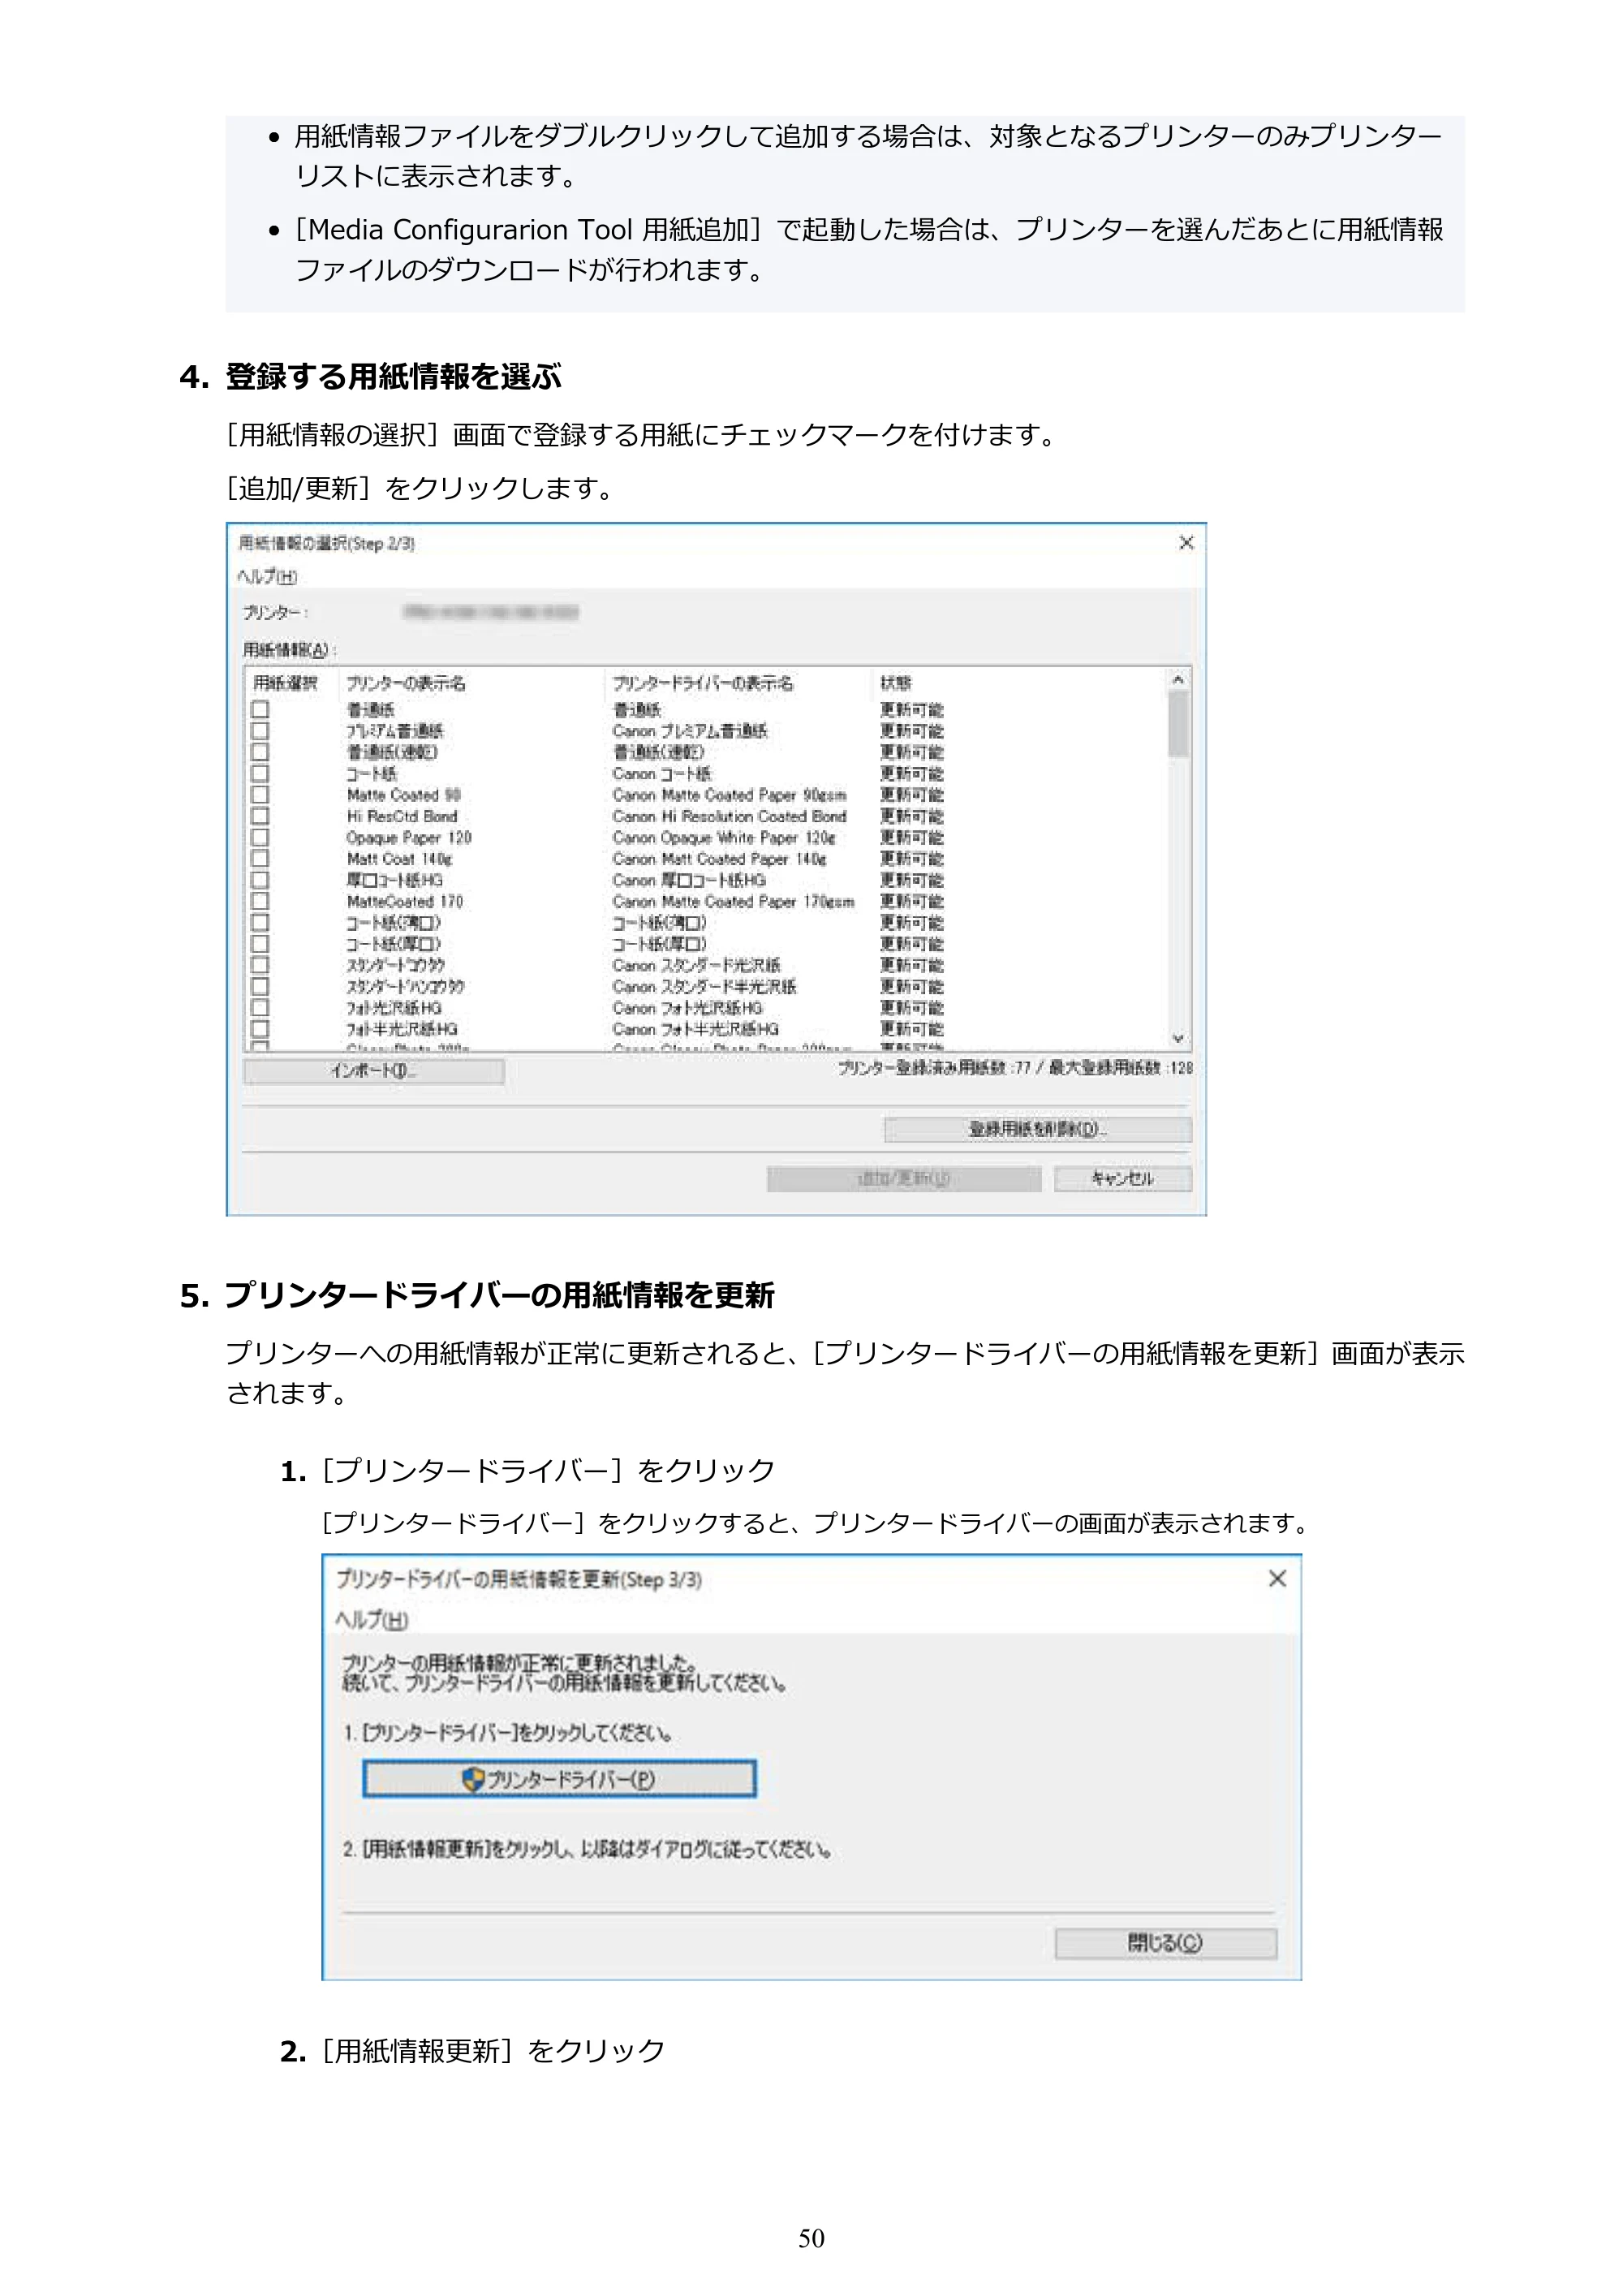The height and width of the screenshot is (2296, 1623).
Task: Click the インポート(I) button
Action: (374, 1072)
